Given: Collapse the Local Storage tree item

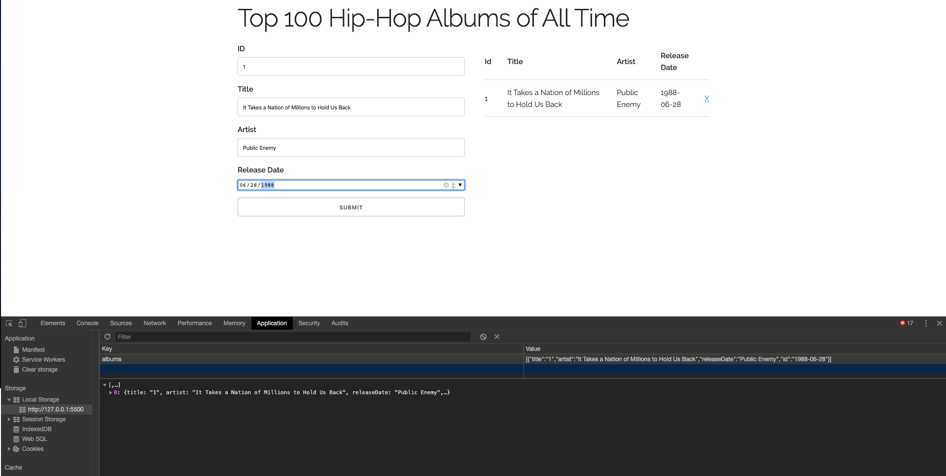Looking at the screenshot, I should pos(8,400).
